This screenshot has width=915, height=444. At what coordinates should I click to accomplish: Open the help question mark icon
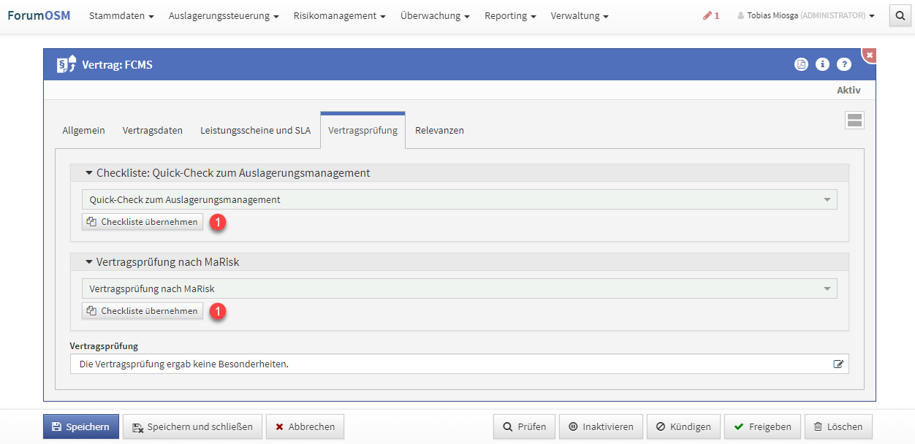843,64
